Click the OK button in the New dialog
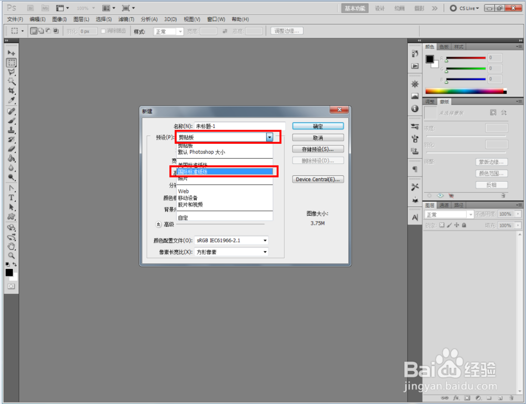This screenshot has width=526, height=404. [318, 126]
